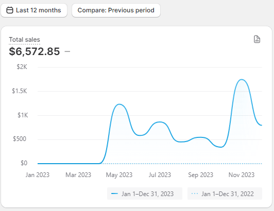Toggle Jan 1–Dec 31, 2023 legend series
Image resolution: width=274 pixels, height=211 pixels.
(x=145, y=194)
